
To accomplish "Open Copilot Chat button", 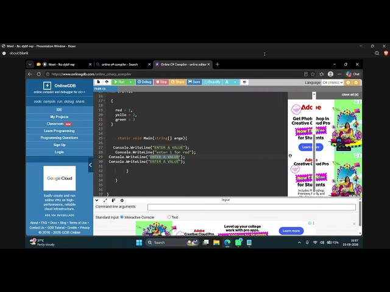I will click(353, 74).
